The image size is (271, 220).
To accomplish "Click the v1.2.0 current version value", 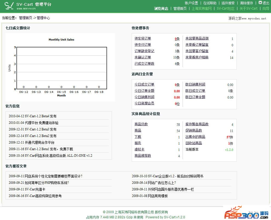I will click(x=229, y=150).
